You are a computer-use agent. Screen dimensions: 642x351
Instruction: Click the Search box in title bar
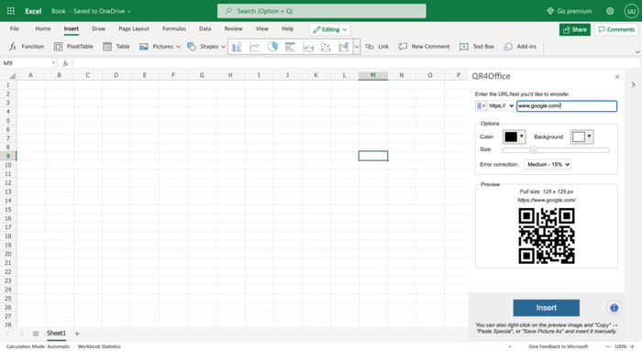pos(321,11)
